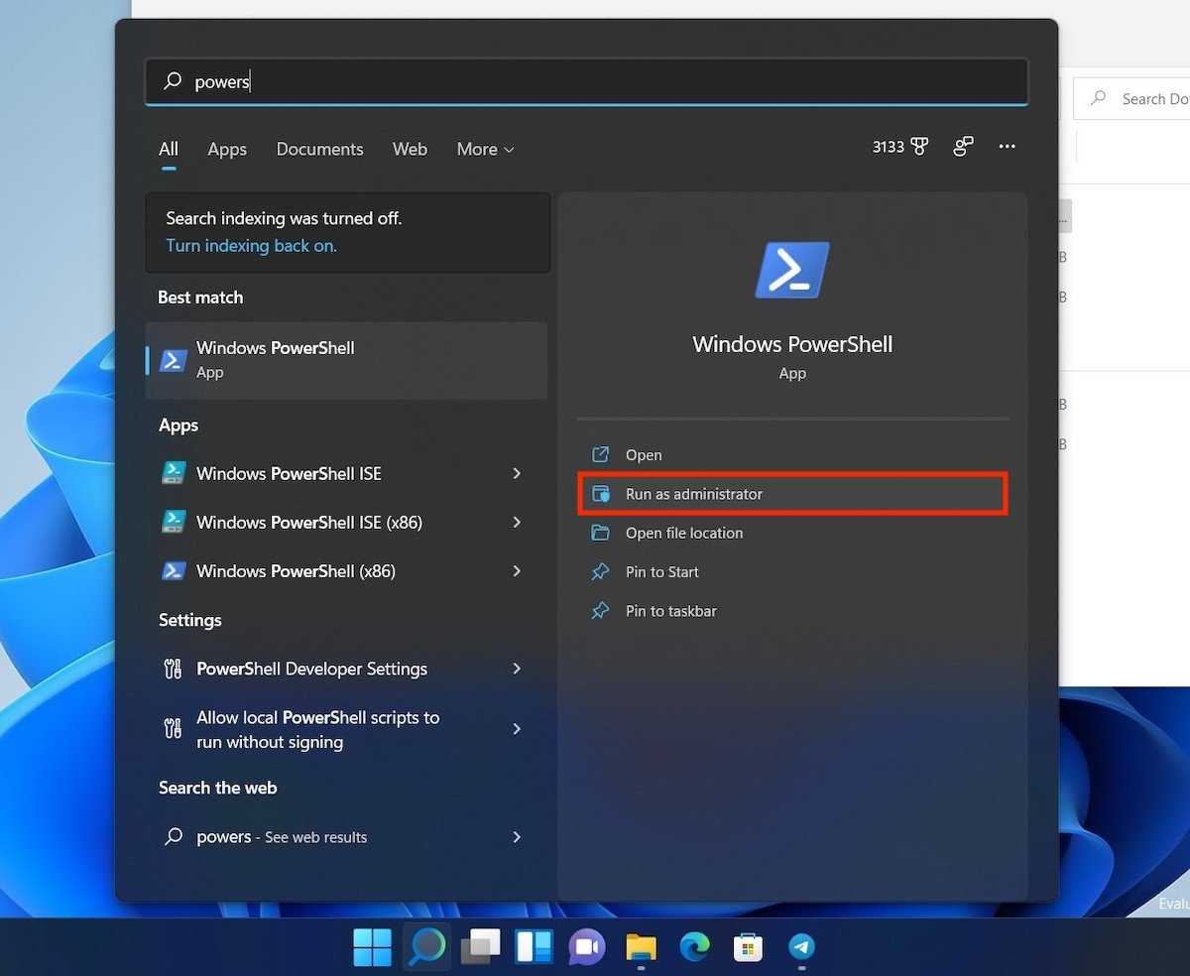Click the search box containing 'powers'

586,81
